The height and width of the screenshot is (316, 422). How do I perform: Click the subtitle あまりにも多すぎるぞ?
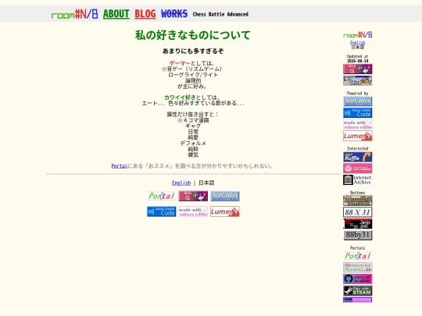tap(193, 51)
